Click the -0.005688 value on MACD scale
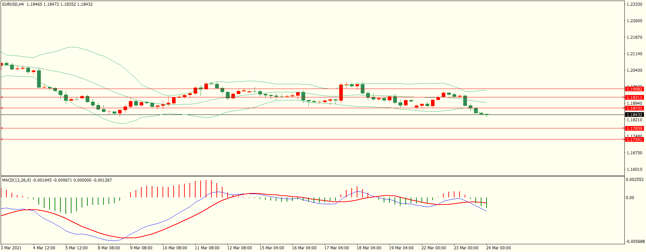Image resolution: width=646 pixels, height=252 pixels. (635, 242)
